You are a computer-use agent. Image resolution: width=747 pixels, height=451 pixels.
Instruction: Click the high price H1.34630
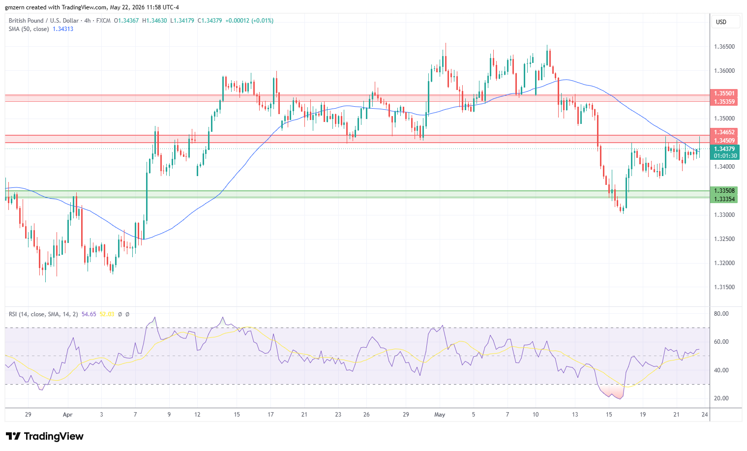pos(154,21)
